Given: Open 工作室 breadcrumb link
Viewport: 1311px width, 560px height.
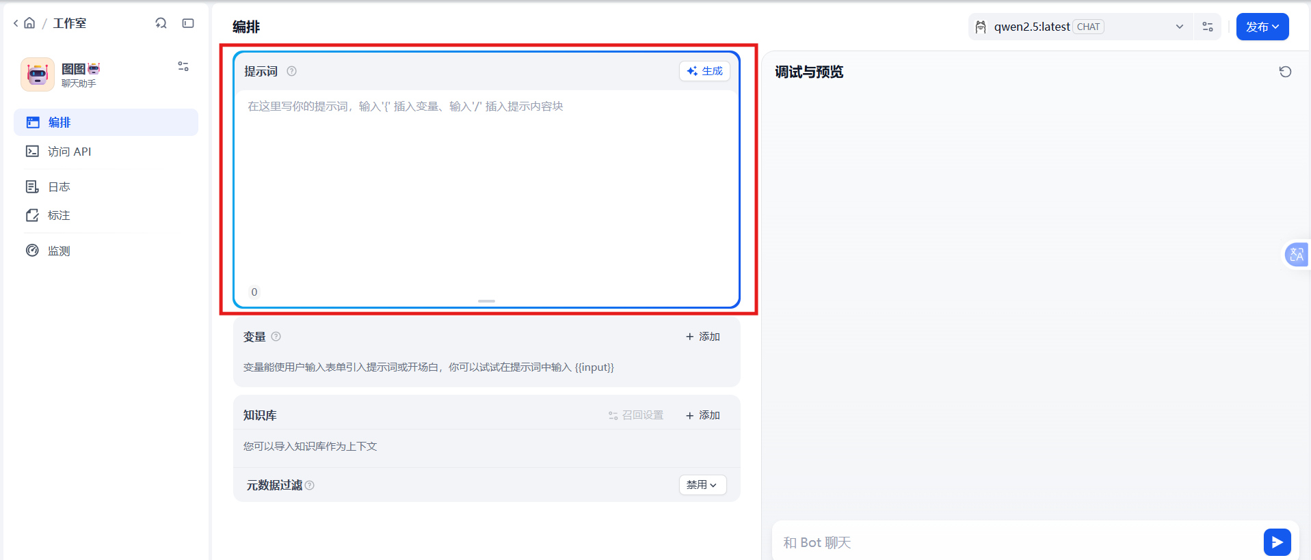Looking at the screenshot, I should coord(70,23).
